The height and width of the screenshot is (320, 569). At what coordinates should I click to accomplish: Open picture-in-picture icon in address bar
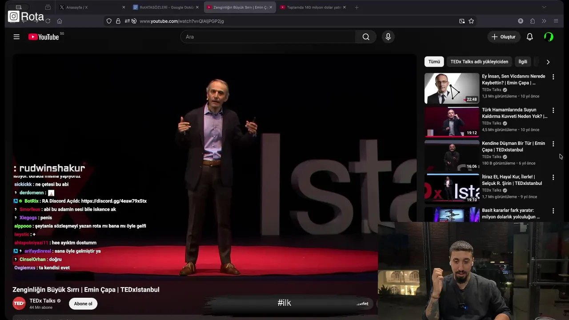[462, 21]
